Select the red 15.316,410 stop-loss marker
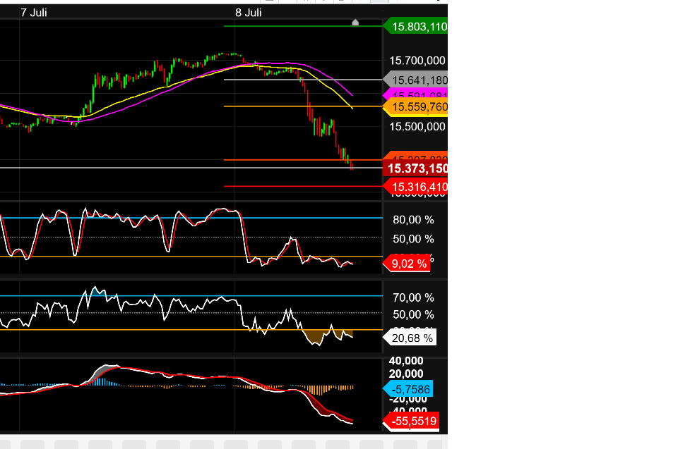The image size is (678, 449). pyautogui.click(x=415, y=187)
